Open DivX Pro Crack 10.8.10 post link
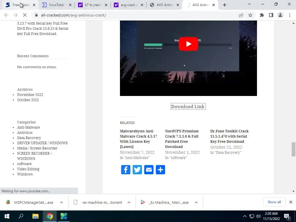This screenshot has height=222, width=296. [43, 31]
